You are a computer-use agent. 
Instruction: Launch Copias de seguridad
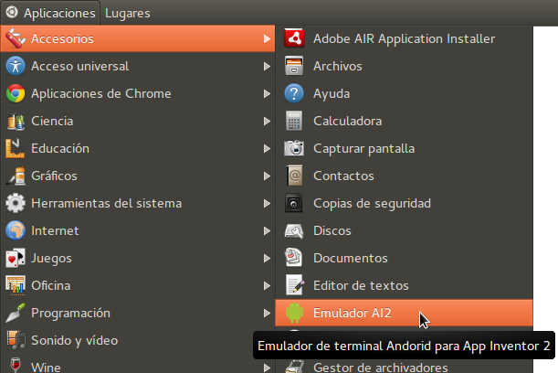pos(405,203)
